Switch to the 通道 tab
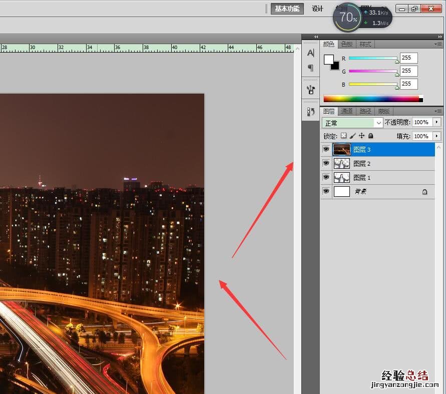 [x=347, y=111]
